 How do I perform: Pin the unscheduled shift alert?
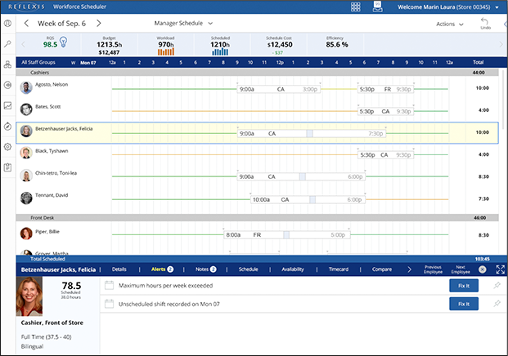tap(496, 304)
